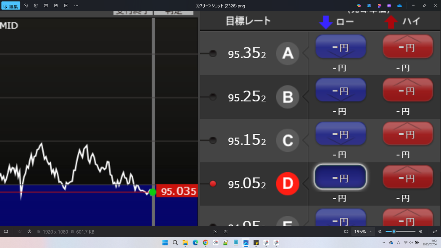The width and height of the screenshot is (441, 248).
Task: Adjust the zoom slider handle
Action: point(394,231)
